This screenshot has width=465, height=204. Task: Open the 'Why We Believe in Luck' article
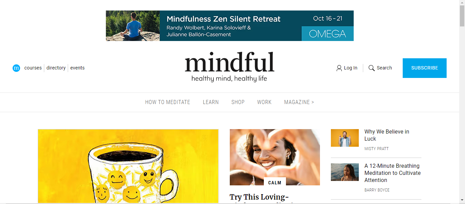387,135
